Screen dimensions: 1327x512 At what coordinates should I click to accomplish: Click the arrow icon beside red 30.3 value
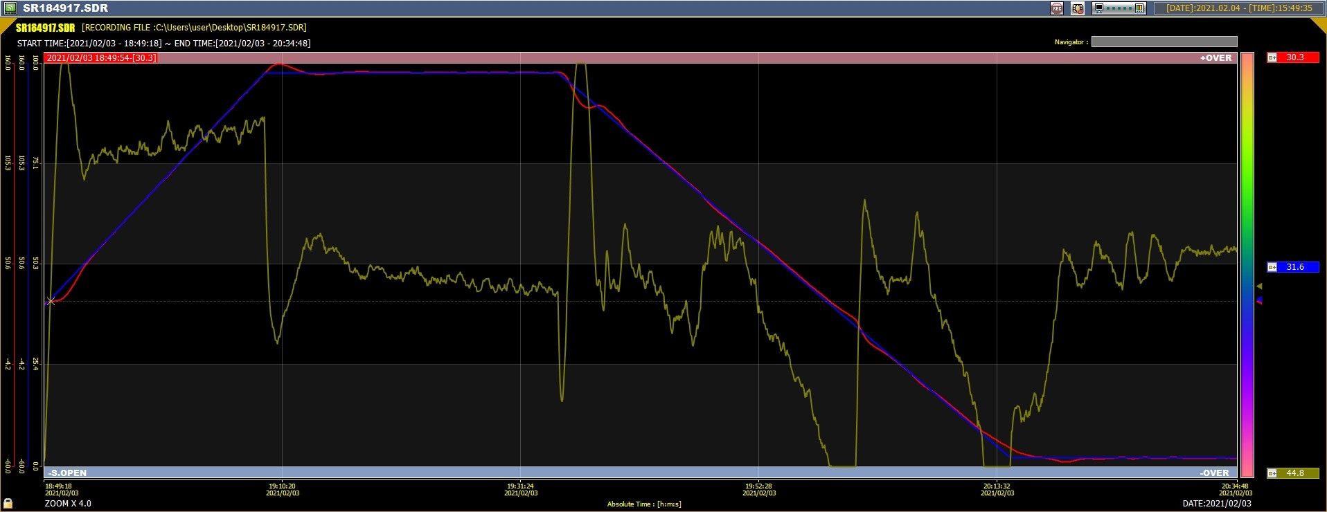click(x=1272, y=57)
